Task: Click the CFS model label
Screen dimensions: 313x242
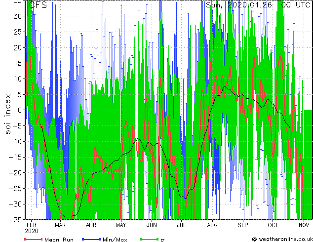Action: pos(38,5)
